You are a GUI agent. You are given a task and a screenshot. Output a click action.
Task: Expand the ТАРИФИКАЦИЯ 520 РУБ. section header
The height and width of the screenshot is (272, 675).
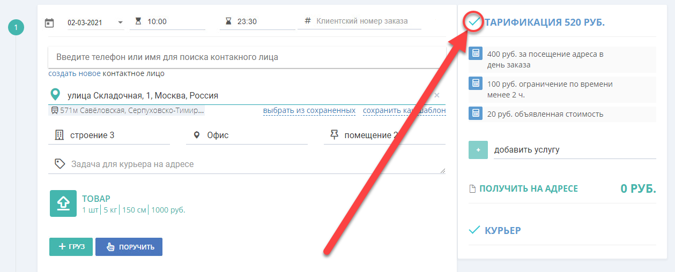point(545,22)
